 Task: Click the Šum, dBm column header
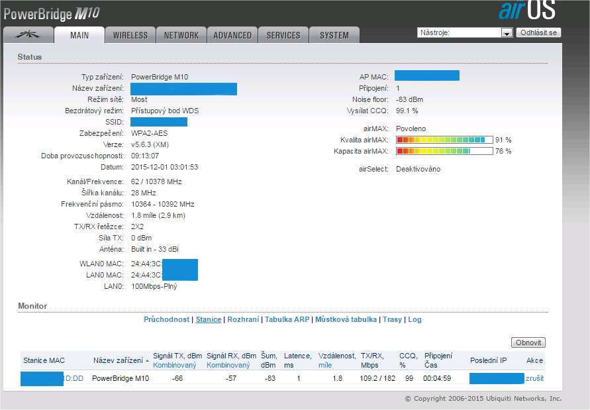coord(269,360)
